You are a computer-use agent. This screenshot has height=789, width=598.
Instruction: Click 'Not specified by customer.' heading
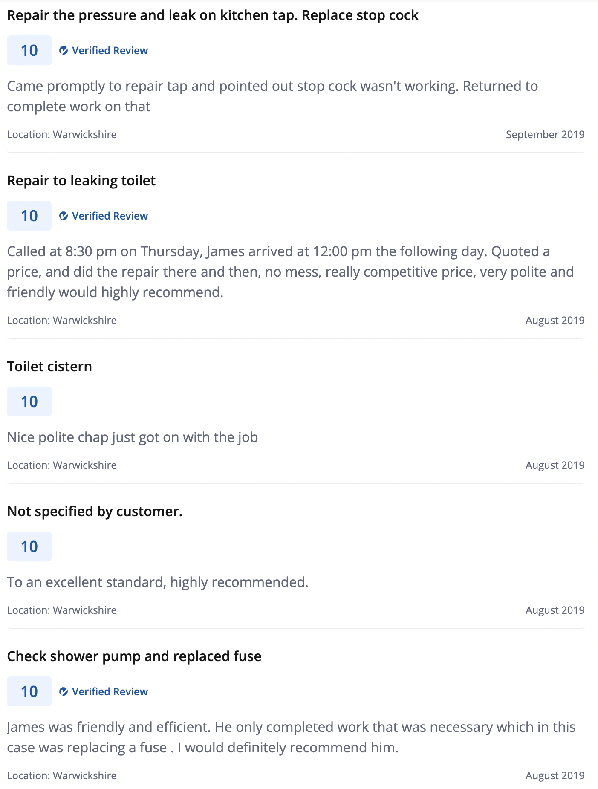(95, 512)
